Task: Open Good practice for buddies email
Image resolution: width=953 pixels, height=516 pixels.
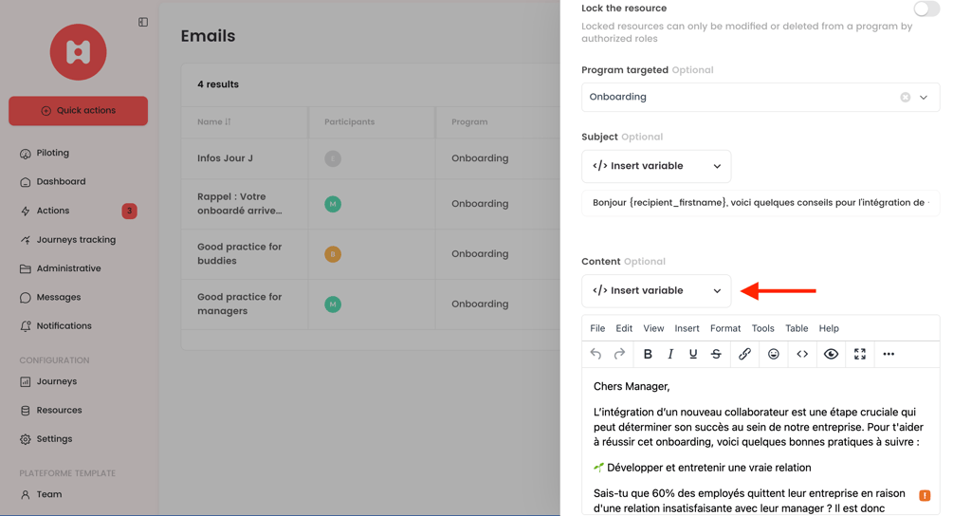Action: pos(240,254)
